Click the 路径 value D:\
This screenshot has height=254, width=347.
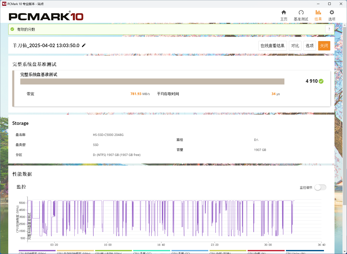click(256, 140)
